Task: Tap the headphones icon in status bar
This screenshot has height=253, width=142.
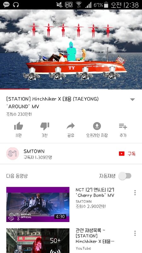Action: 16,5
